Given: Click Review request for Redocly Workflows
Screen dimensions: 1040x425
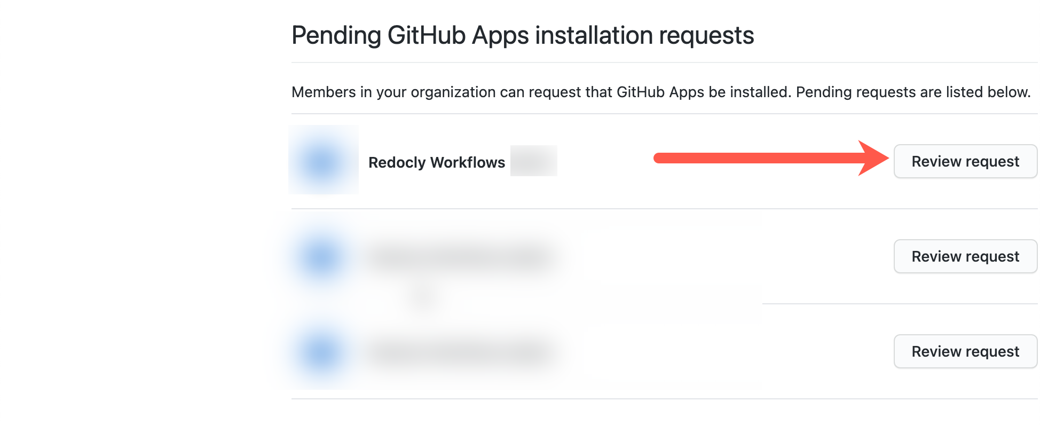Looking at the screenshot, I should pos(965,161).
